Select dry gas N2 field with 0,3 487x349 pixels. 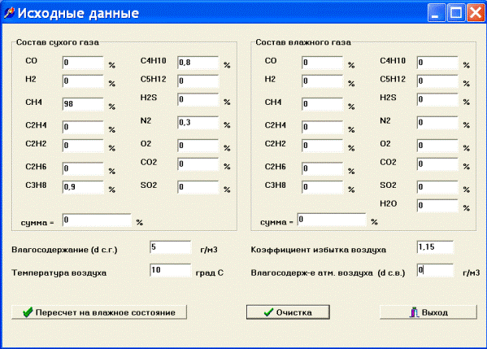coord(198,123)
